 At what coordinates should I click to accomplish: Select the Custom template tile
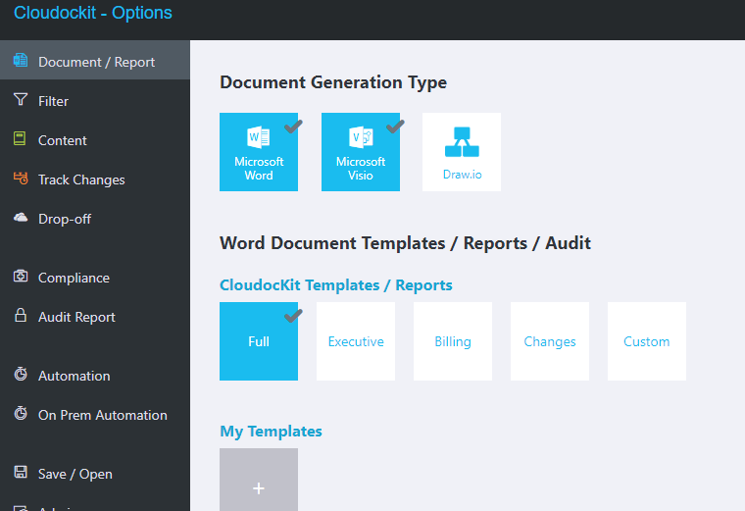(x=647, y=341)
